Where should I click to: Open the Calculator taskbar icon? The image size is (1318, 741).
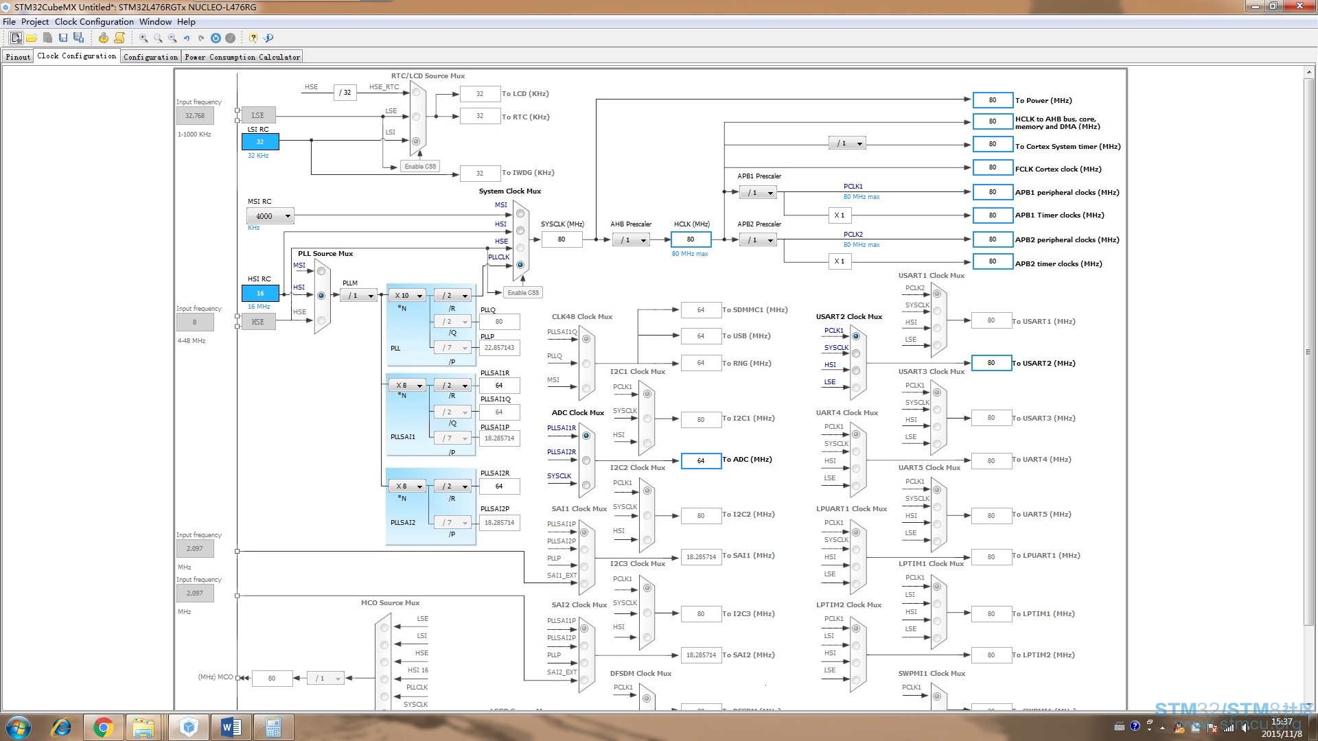(x=273, y=727)
